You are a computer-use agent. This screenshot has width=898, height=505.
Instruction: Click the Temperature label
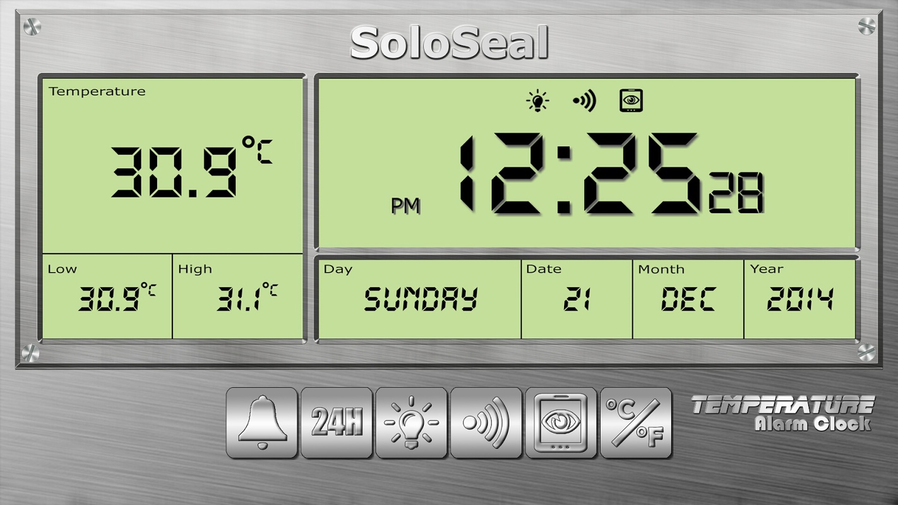tap(97, 92)
